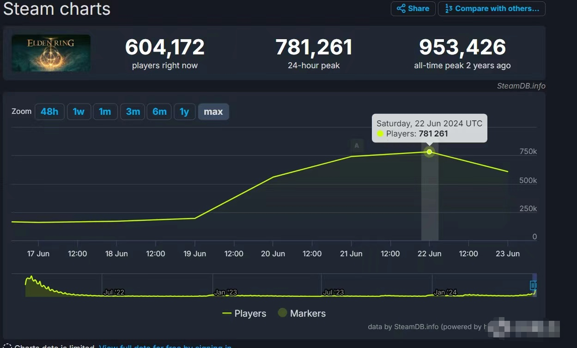Choose the 3m zoom range

[x=133, y=112]
